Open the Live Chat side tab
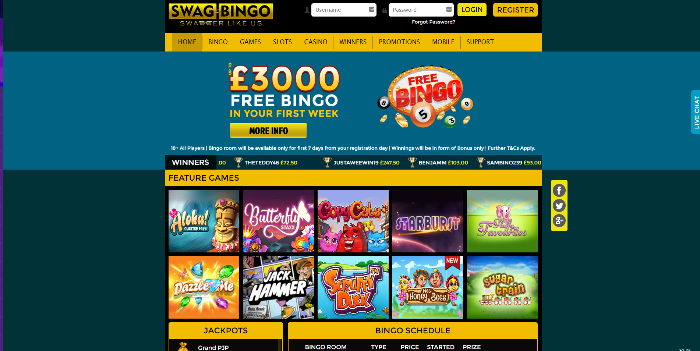Screen dimensions: 700x351 point(695,112)
